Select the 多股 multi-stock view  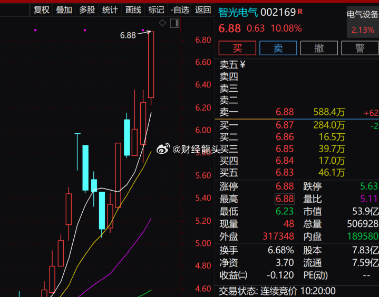(87, 10)
